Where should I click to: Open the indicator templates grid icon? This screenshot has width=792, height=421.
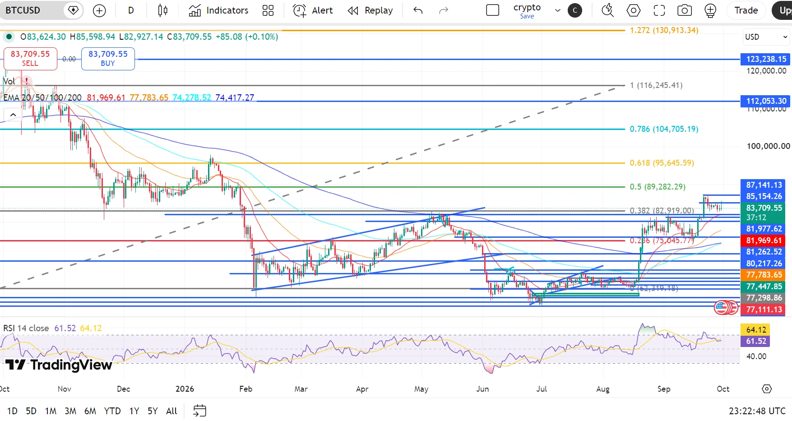coord(268,10)
